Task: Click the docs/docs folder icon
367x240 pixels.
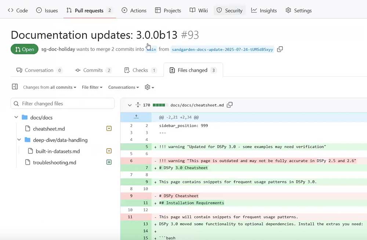Action: pyautogui.click(x=25, y=117)
